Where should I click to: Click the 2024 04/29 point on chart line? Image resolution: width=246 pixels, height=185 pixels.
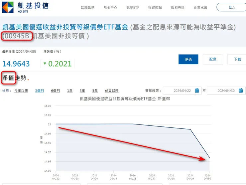[x=190, y=129]
